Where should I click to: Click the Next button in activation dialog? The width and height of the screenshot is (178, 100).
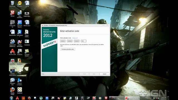click(x=94, y=74)
